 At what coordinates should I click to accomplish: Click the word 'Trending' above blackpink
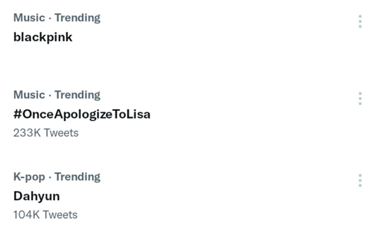click(77, 18)
